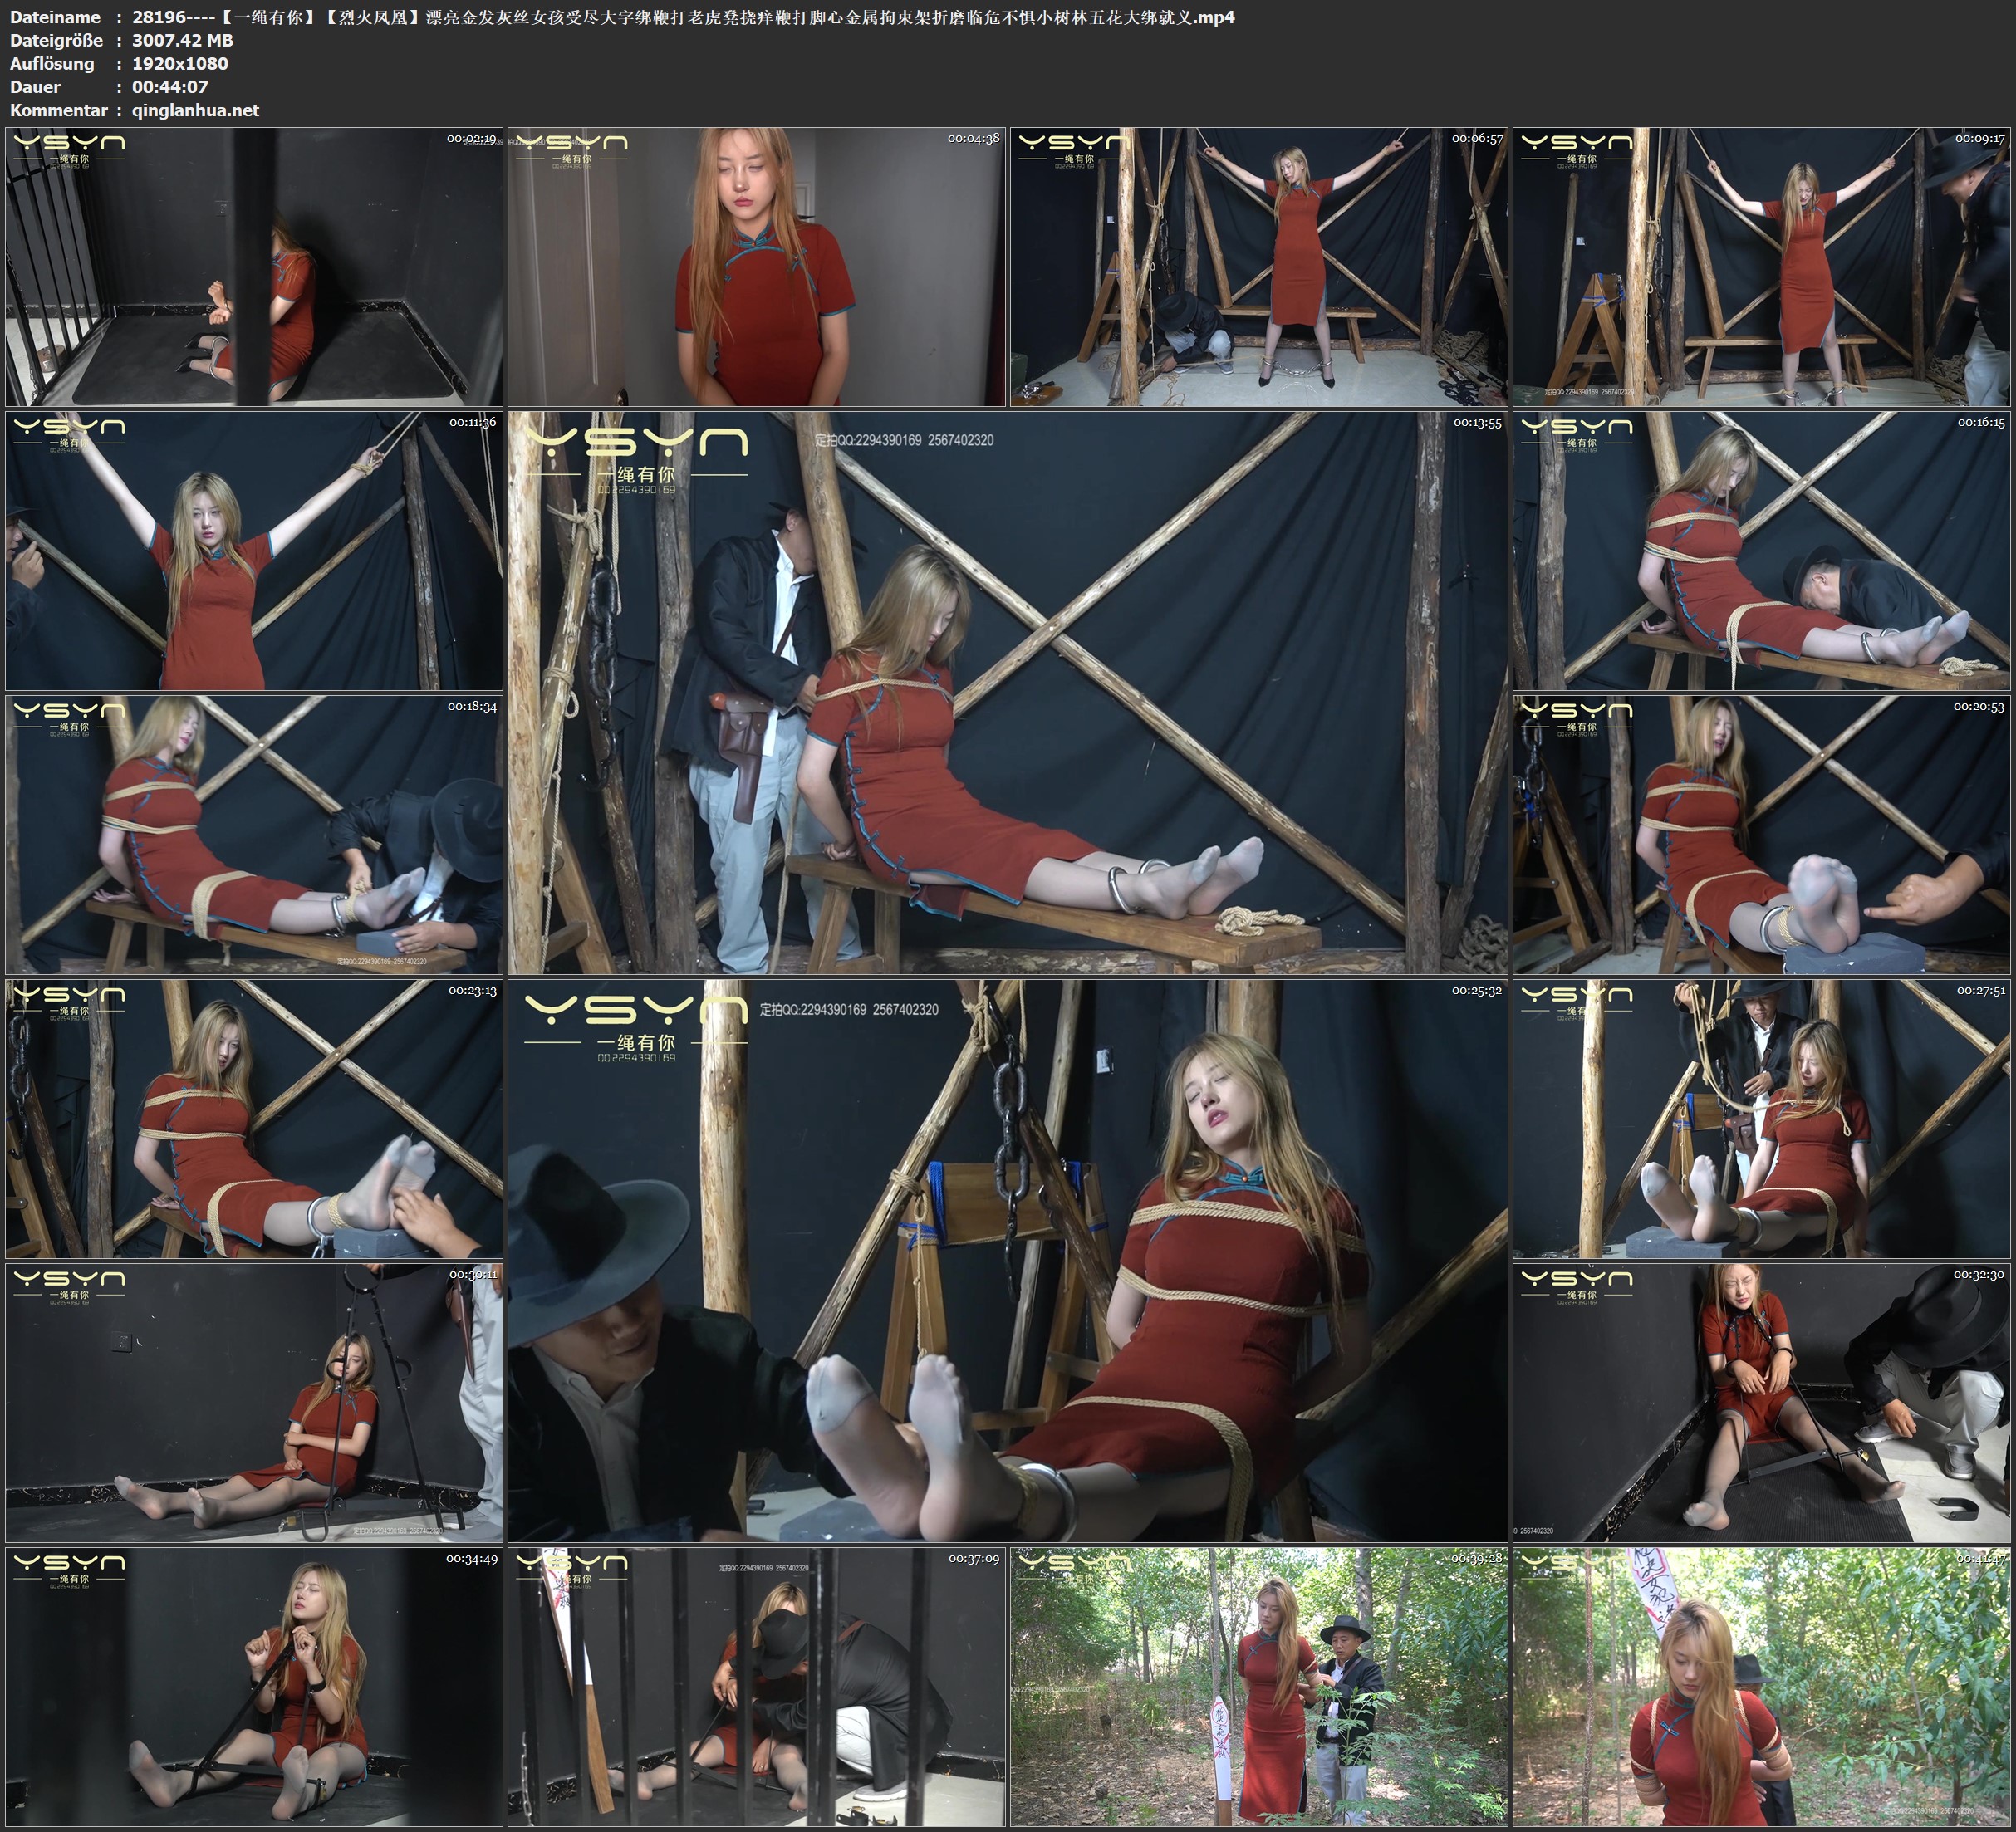Select the frame with timestamp 00:18:34
Viewport: 2016px width, 1832px height.
pos(254,834)
